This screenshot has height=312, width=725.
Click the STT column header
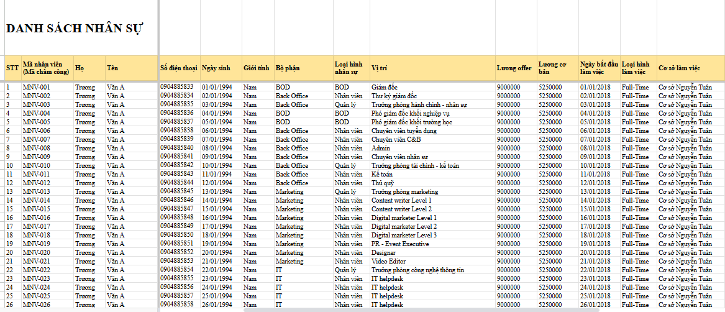click(12, 68)
